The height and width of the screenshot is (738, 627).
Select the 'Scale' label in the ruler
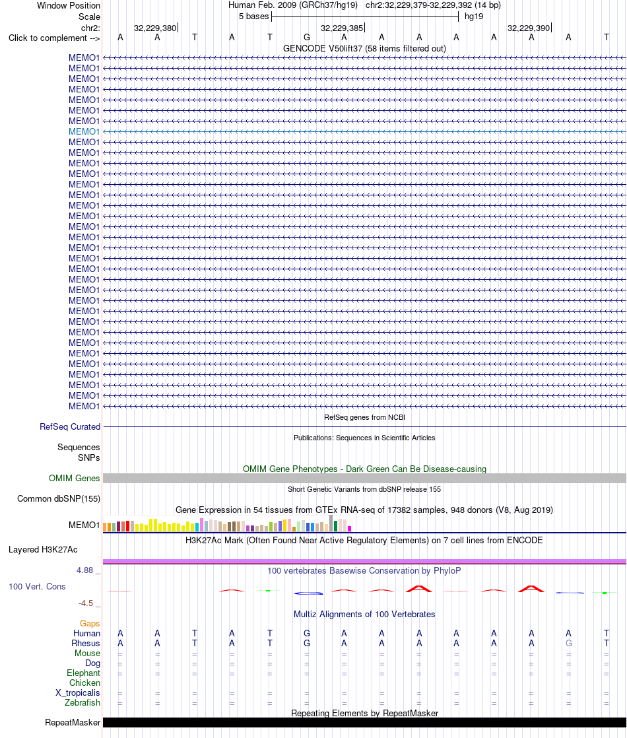tap(90, 17)
